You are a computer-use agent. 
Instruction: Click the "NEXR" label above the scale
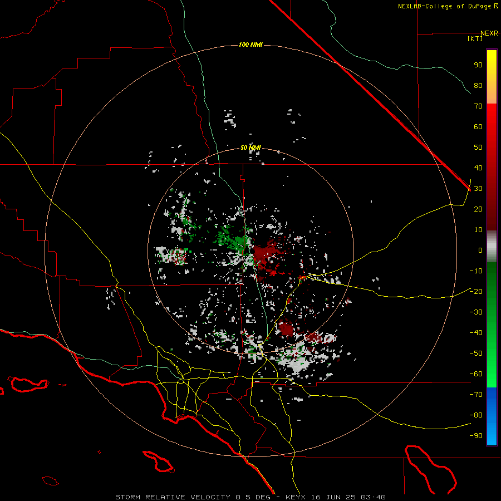(489, 33)
